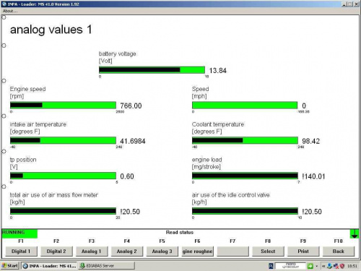Click the RUNNING status indicator
This screenshot has width=361, height=271.
point(19,233)
